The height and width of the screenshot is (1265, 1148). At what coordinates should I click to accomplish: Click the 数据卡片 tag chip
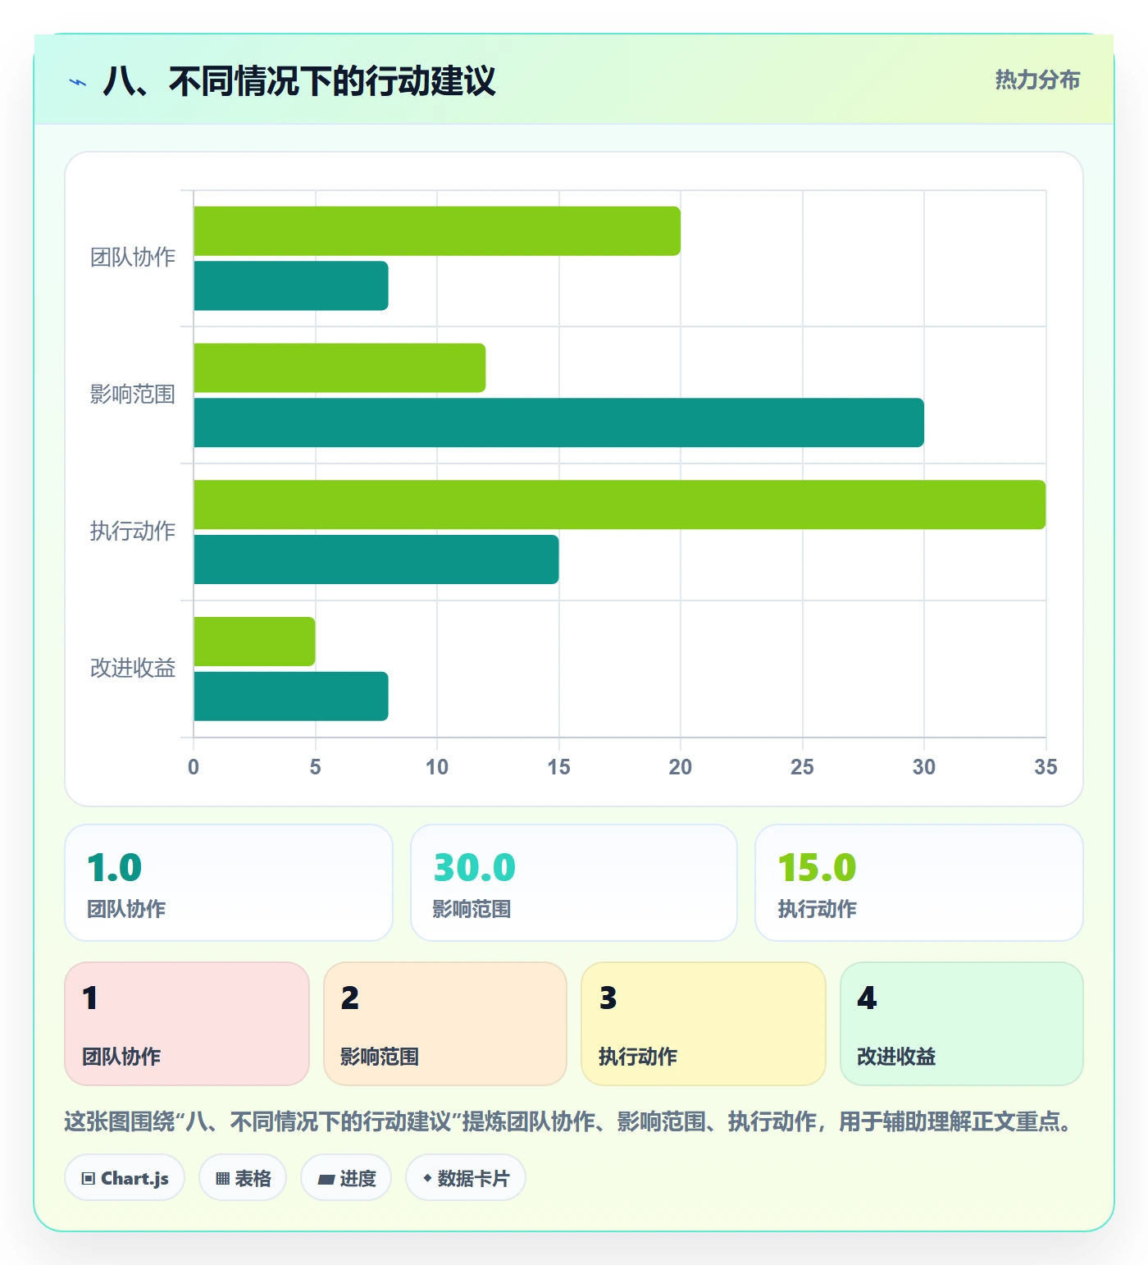pos(466,1178)
